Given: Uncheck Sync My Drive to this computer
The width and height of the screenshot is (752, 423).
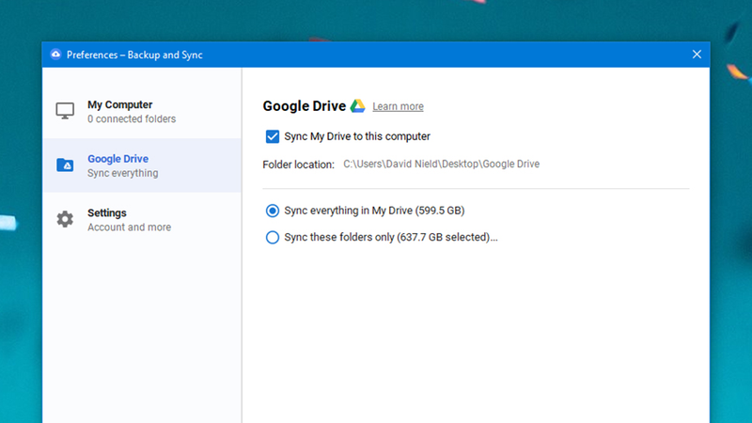Looking at the screenshot, I should [x=273, y=136].
